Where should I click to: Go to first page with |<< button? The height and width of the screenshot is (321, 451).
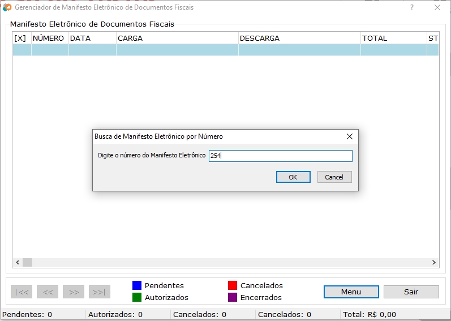[x=22, y=292]
